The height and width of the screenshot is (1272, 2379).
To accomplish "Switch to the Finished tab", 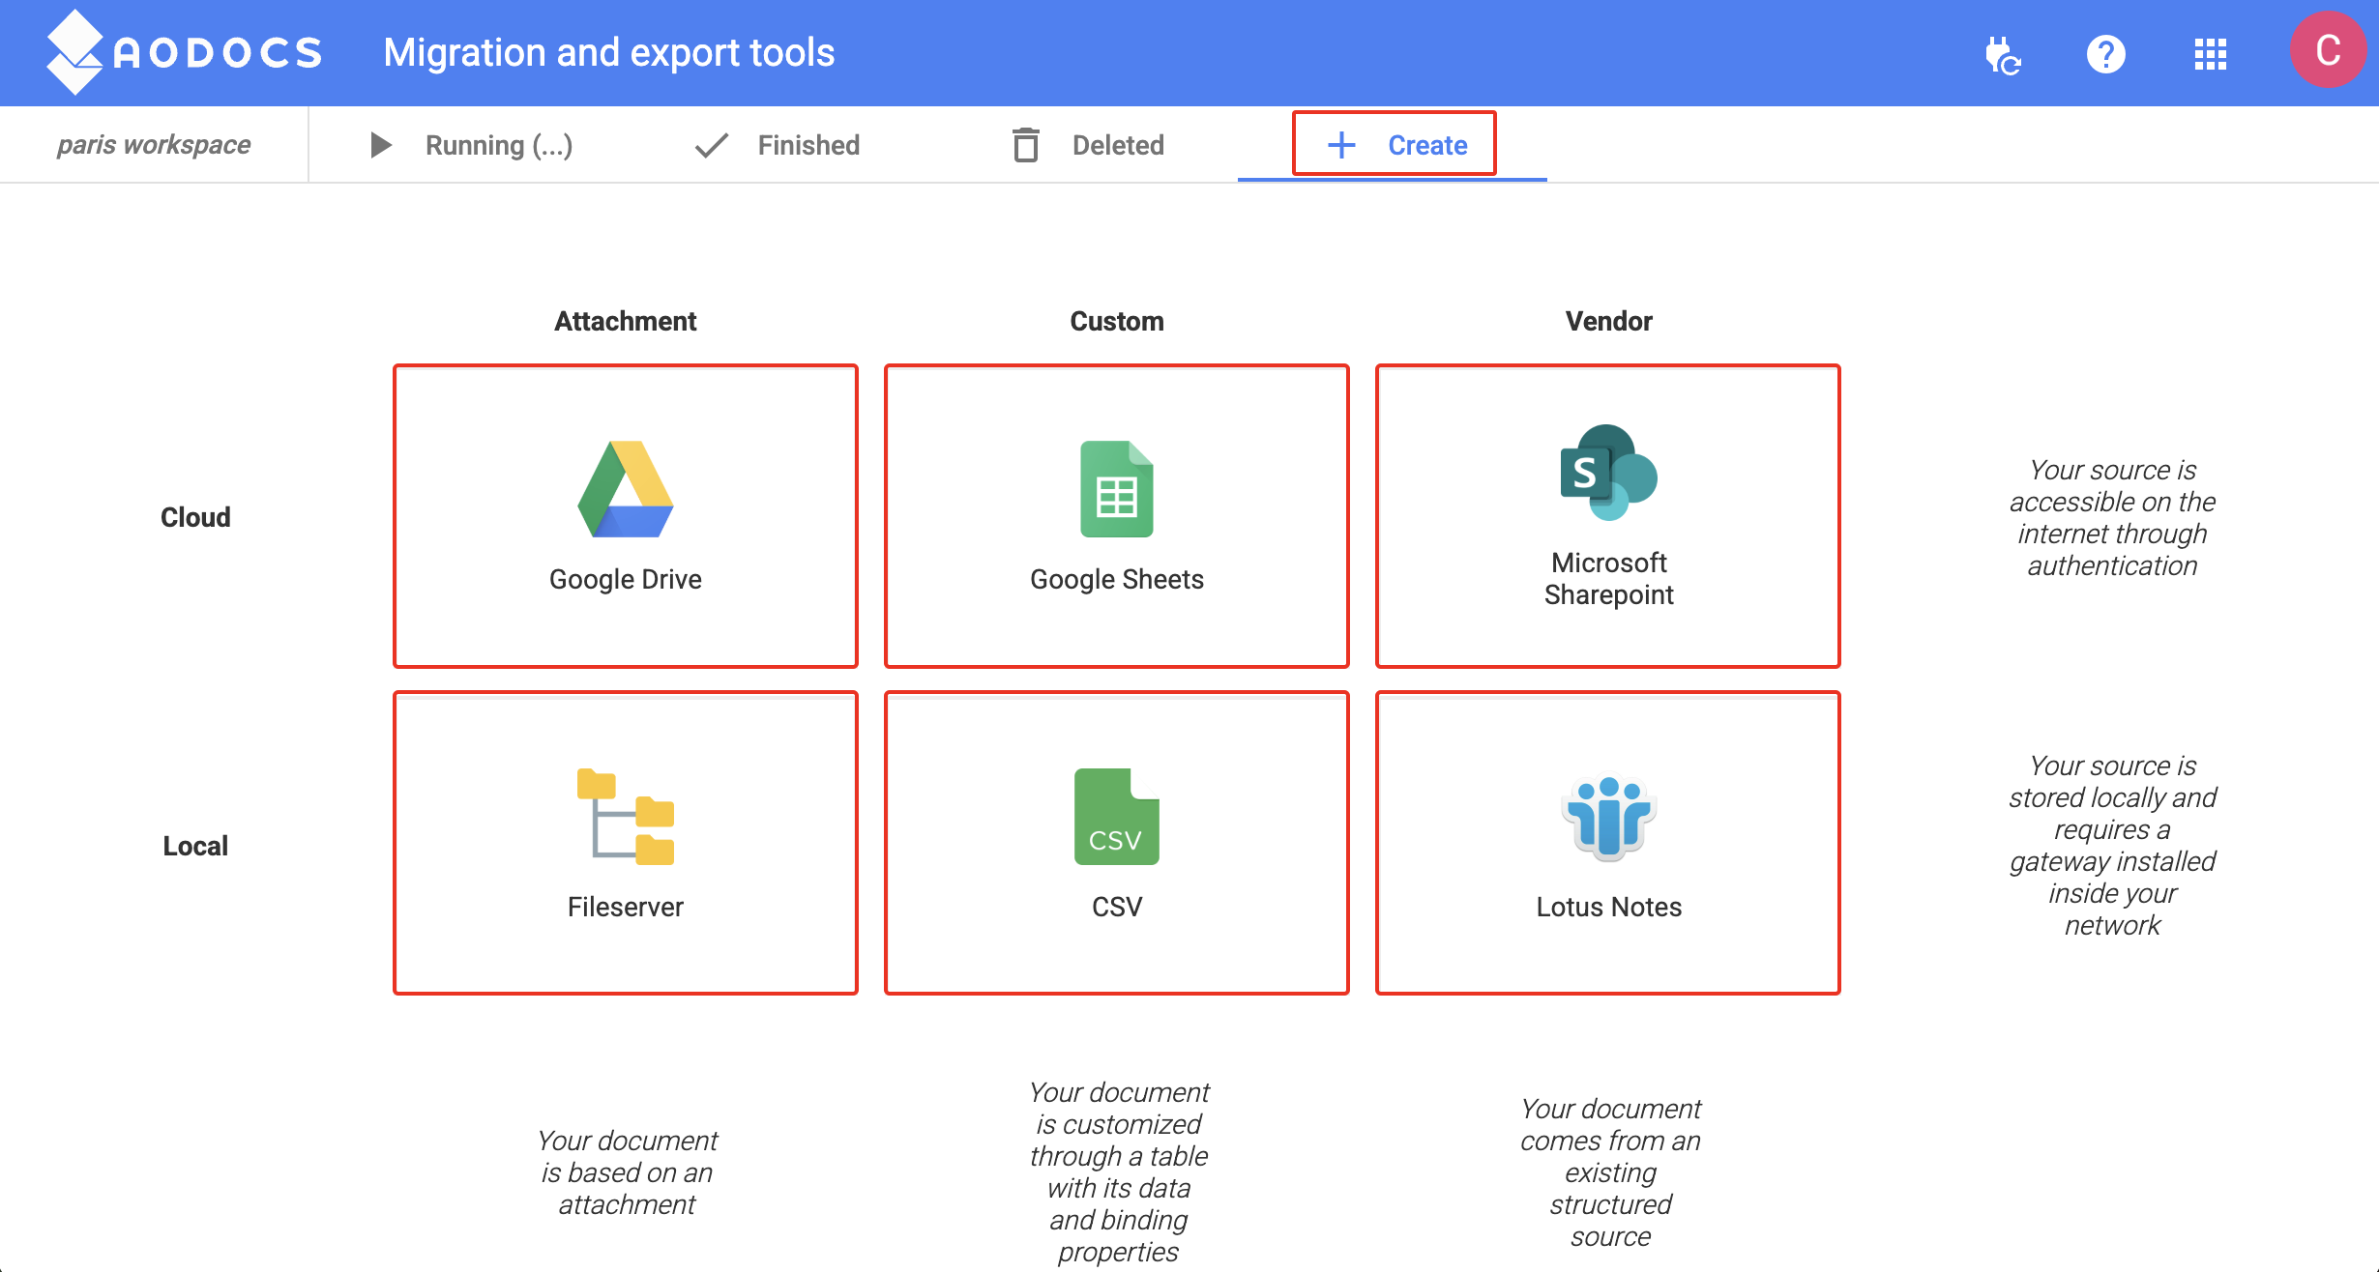I will tap(778, 145).
